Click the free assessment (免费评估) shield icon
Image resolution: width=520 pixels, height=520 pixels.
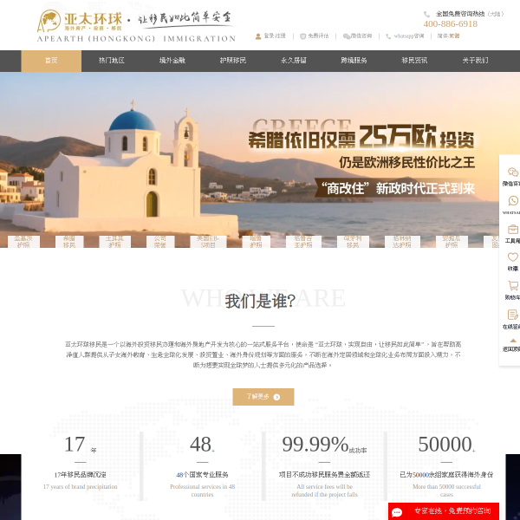303,36
